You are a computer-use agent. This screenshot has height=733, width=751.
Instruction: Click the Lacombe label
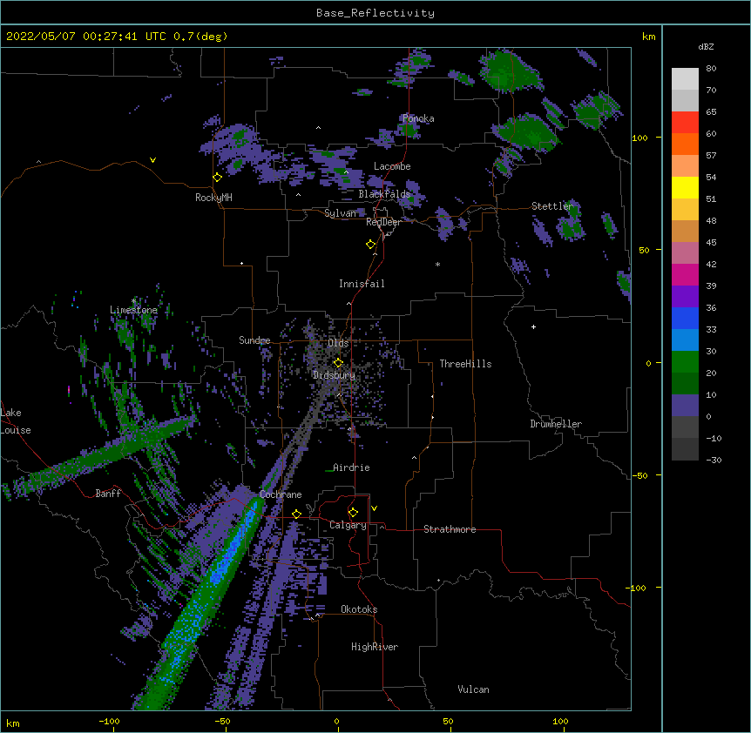[x=392, y=166]
